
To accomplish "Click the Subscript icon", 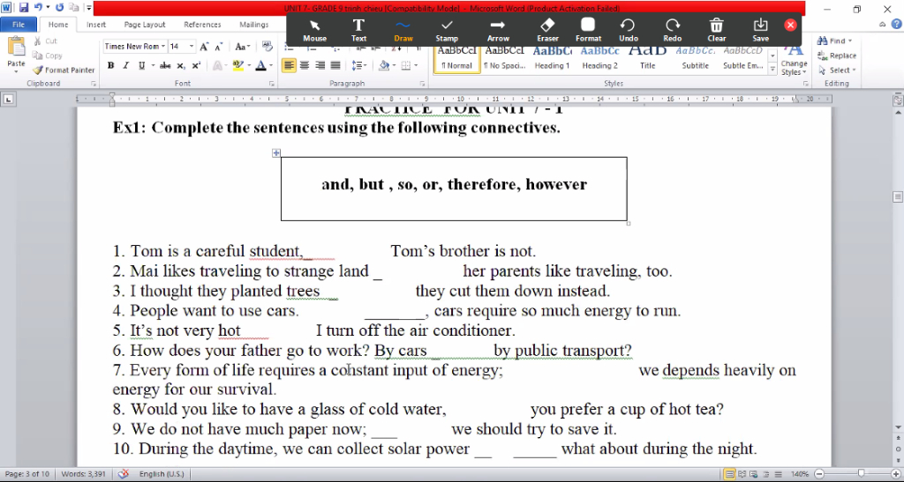I will coord(181,65).
